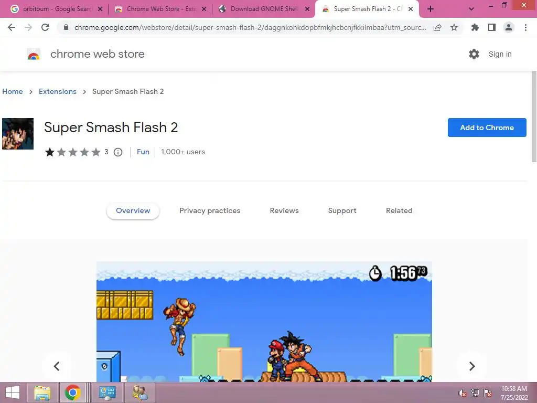Click the Sign in link

coord(500,54)
